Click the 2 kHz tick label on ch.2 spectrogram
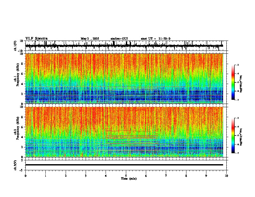 tap(23, 147)
